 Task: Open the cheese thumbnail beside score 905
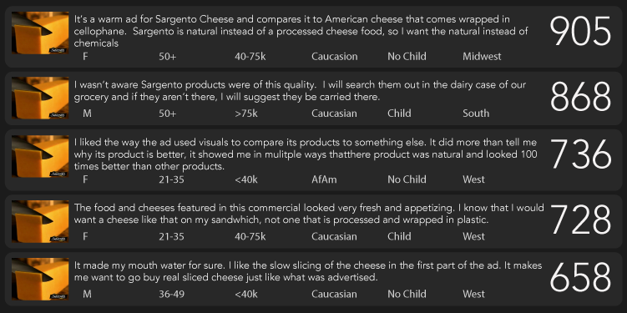pyautogui.click(x=40, y=33)
